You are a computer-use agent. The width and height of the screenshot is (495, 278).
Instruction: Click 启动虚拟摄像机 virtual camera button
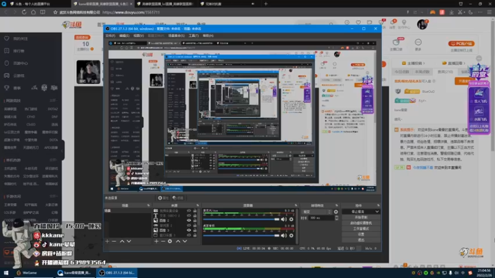[x=361, y=223]
